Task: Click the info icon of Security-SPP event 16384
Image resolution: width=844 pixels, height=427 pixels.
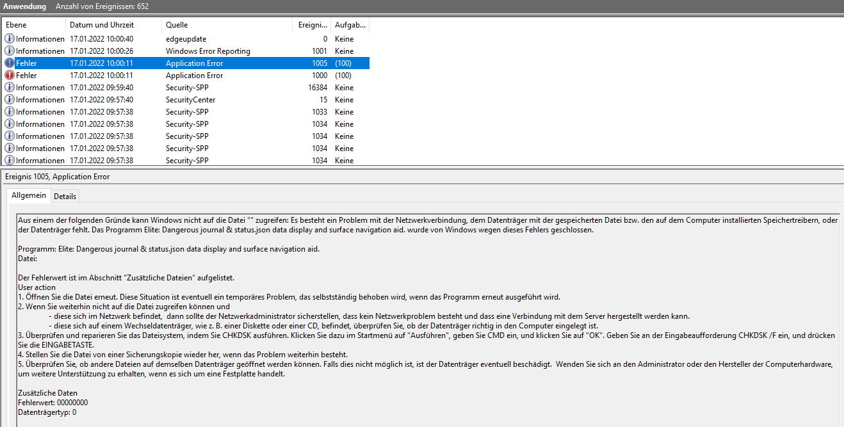Action: tap(9, 88)
